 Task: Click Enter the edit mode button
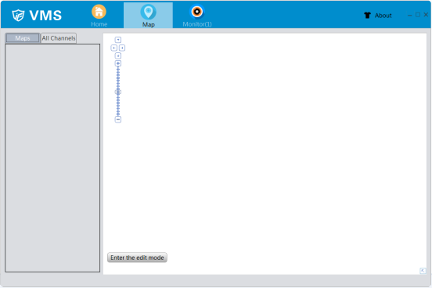(x=137, y=258)
